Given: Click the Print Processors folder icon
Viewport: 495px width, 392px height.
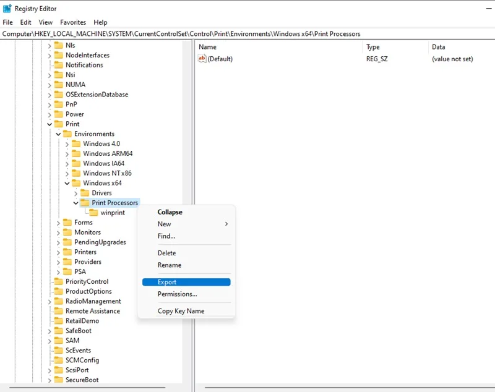Looking at the screenshot, I should point(85,202).
